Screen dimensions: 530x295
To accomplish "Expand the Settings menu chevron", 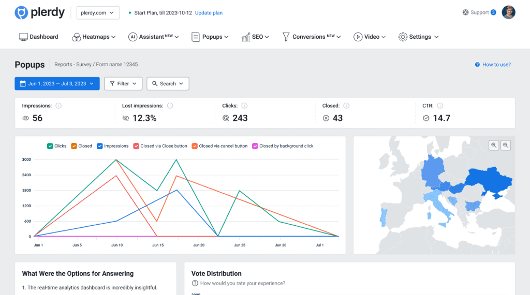I will pyautogui.click(x=436, y=37).
